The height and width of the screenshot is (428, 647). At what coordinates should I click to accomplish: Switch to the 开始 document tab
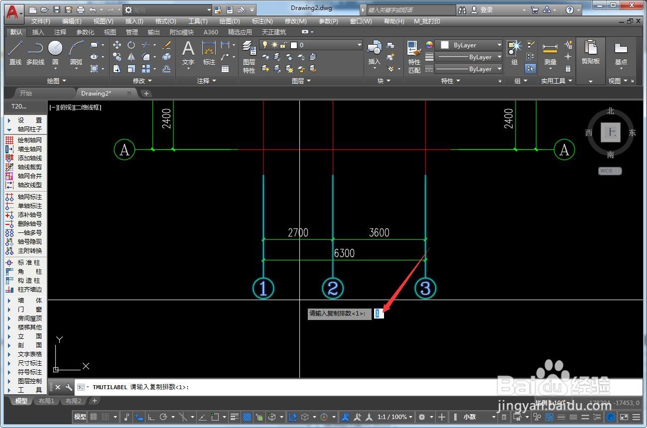(x=25, y=93)
